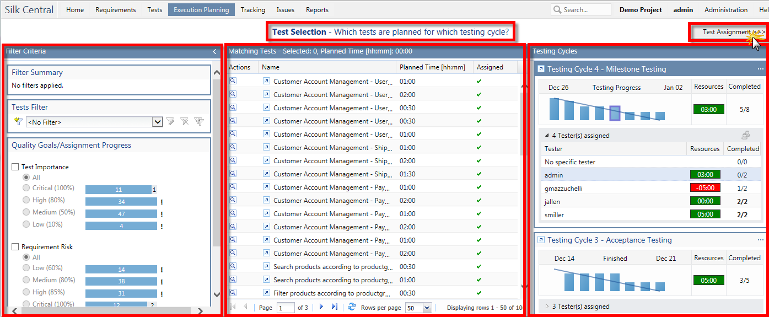Screen dimensions: 769x317
Task: Click the highlighted bar in Testing Cycle 4 progress chart
Action: tap(615, 113)
